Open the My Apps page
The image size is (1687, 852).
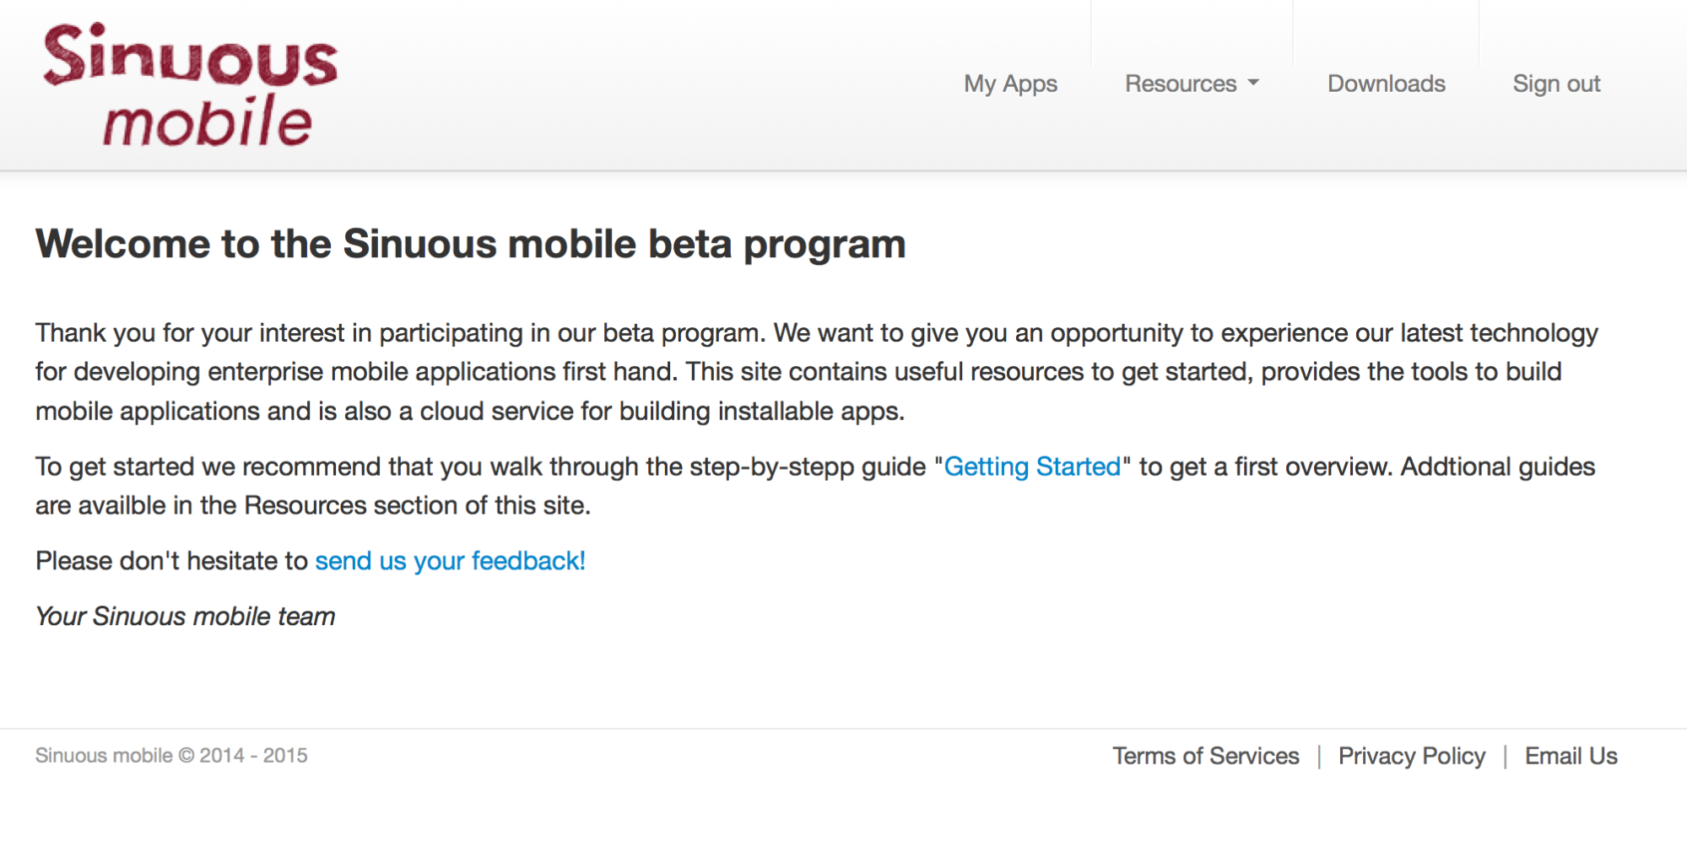1010,84
